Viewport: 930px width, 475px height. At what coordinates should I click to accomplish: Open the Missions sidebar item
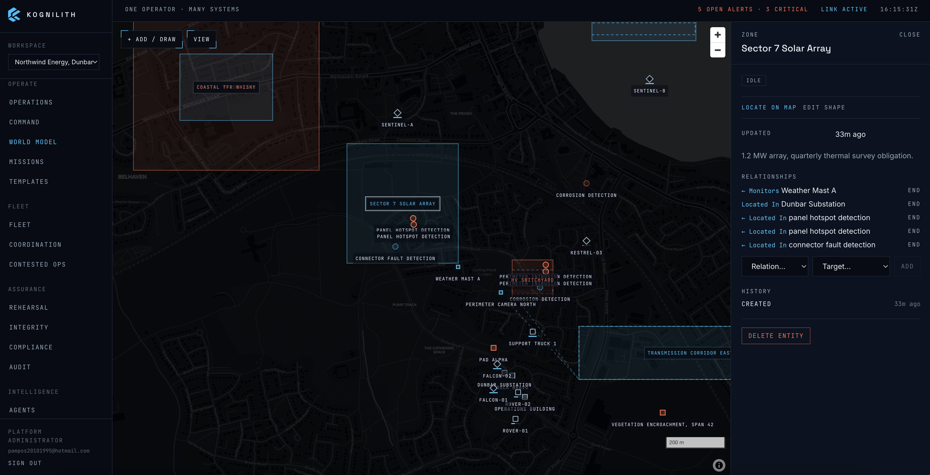pos(26,162)
